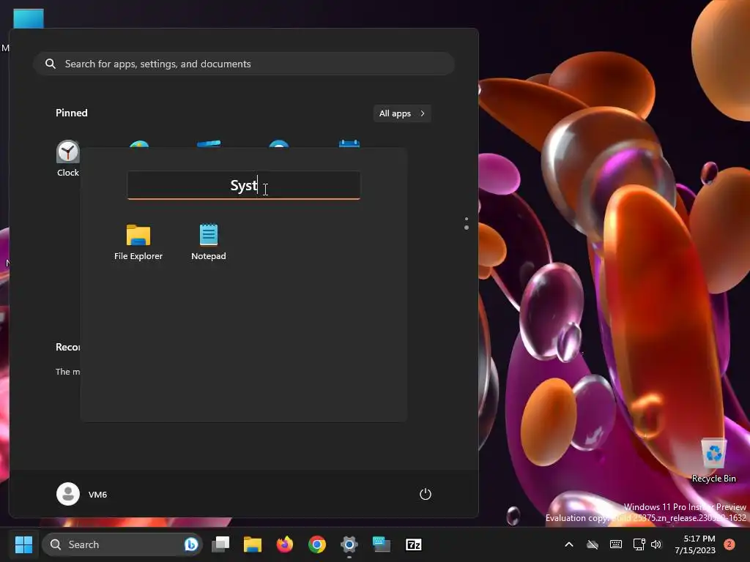The width and height of the screenshot is (750, 562).
Task: Show hidden system tray icons
Action: pos(568,544)
